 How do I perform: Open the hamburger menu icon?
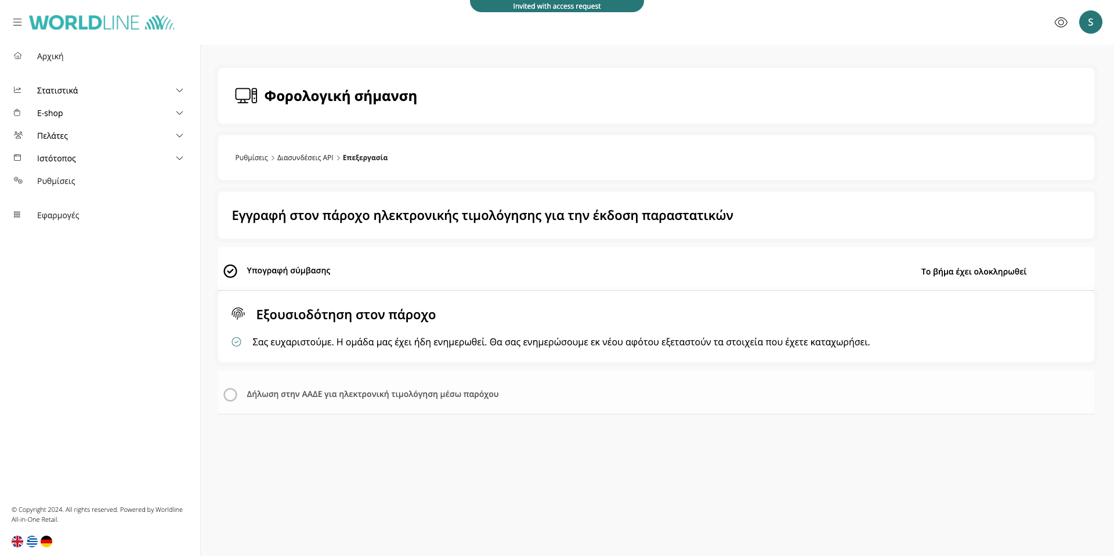point(17,22)
